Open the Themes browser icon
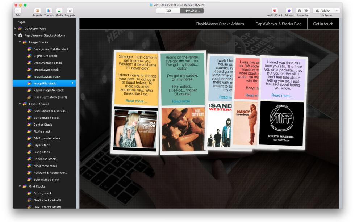 click(x=49, y=11)
